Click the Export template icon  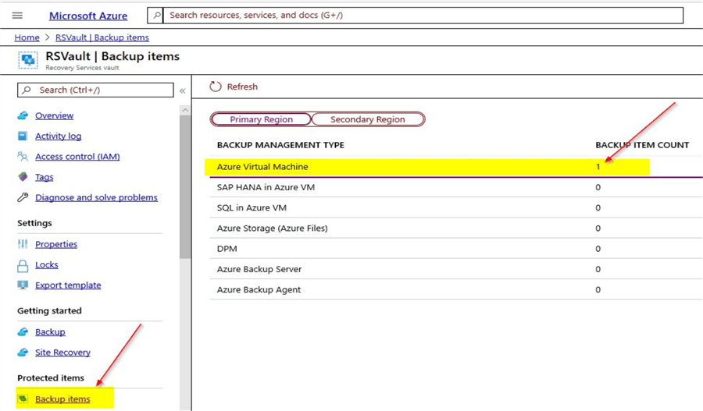coord(23,285)
